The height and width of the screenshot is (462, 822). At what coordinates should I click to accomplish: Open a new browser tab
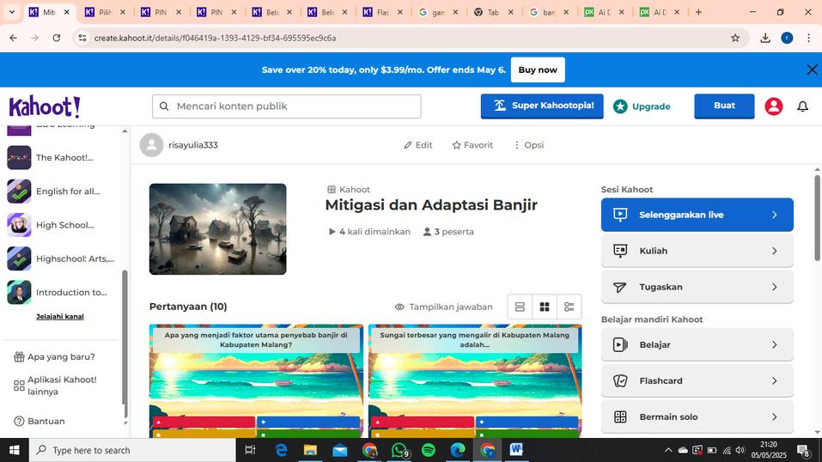[698, 12]
